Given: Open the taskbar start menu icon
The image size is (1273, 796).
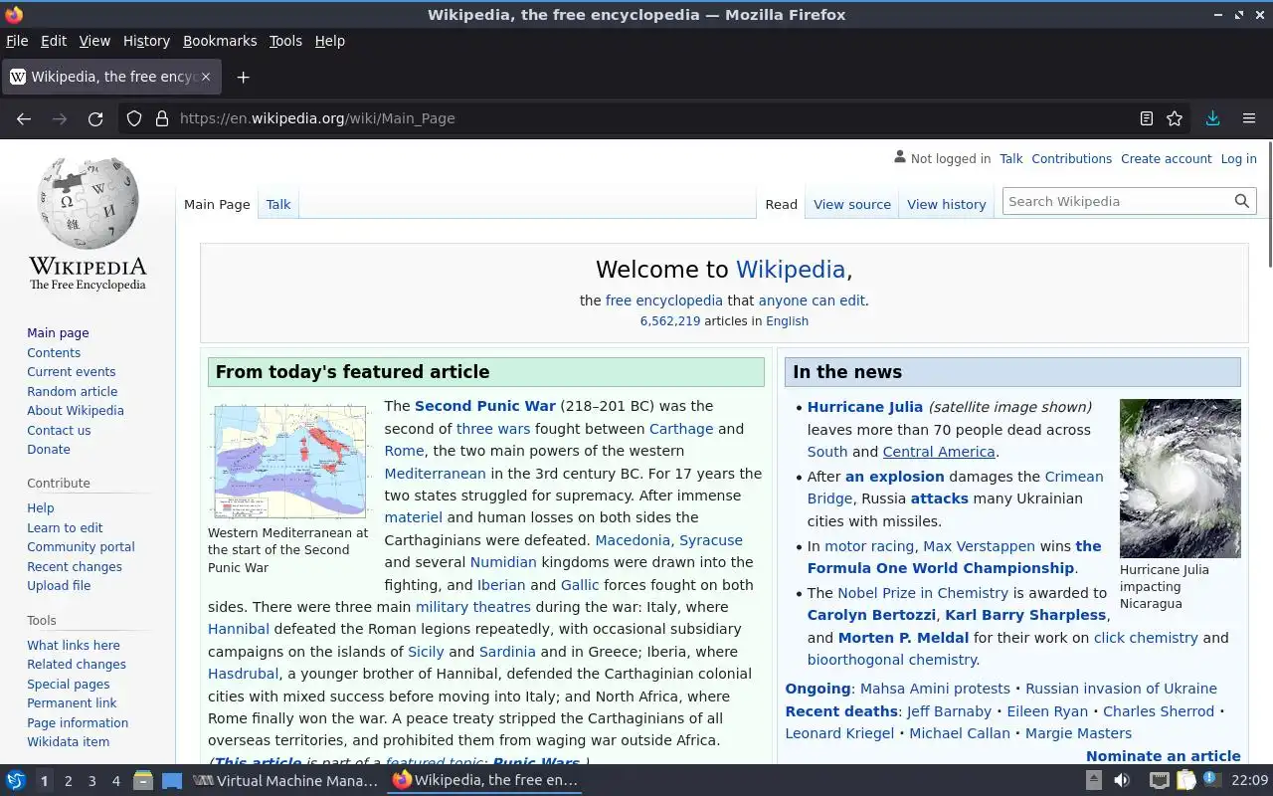Looking at the screenshot, I should (15, 781).
